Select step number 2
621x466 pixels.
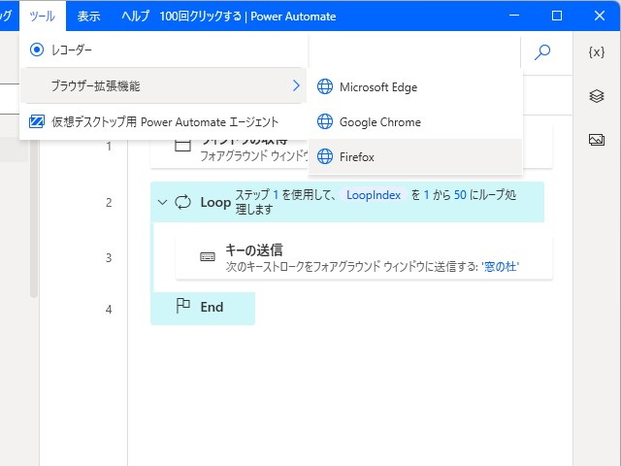pos(109,203)
